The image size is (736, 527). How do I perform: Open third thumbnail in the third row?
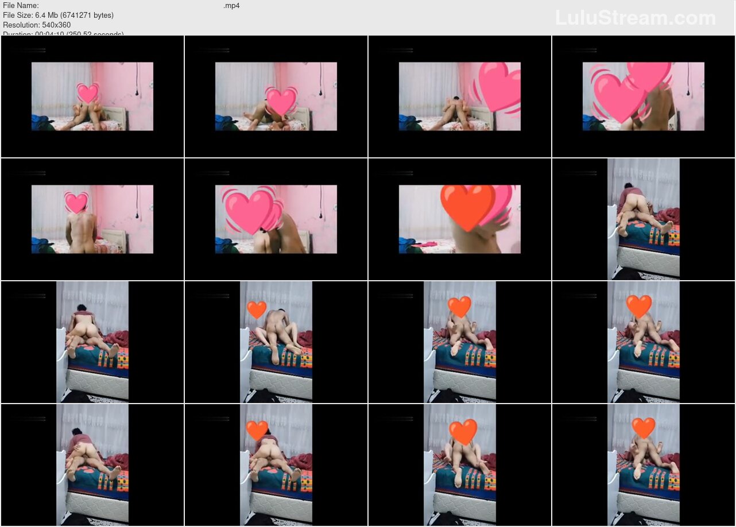point(460,342)
